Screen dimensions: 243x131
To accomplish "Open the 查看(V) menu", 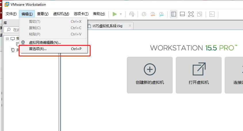I will click(x=43, y=14).
